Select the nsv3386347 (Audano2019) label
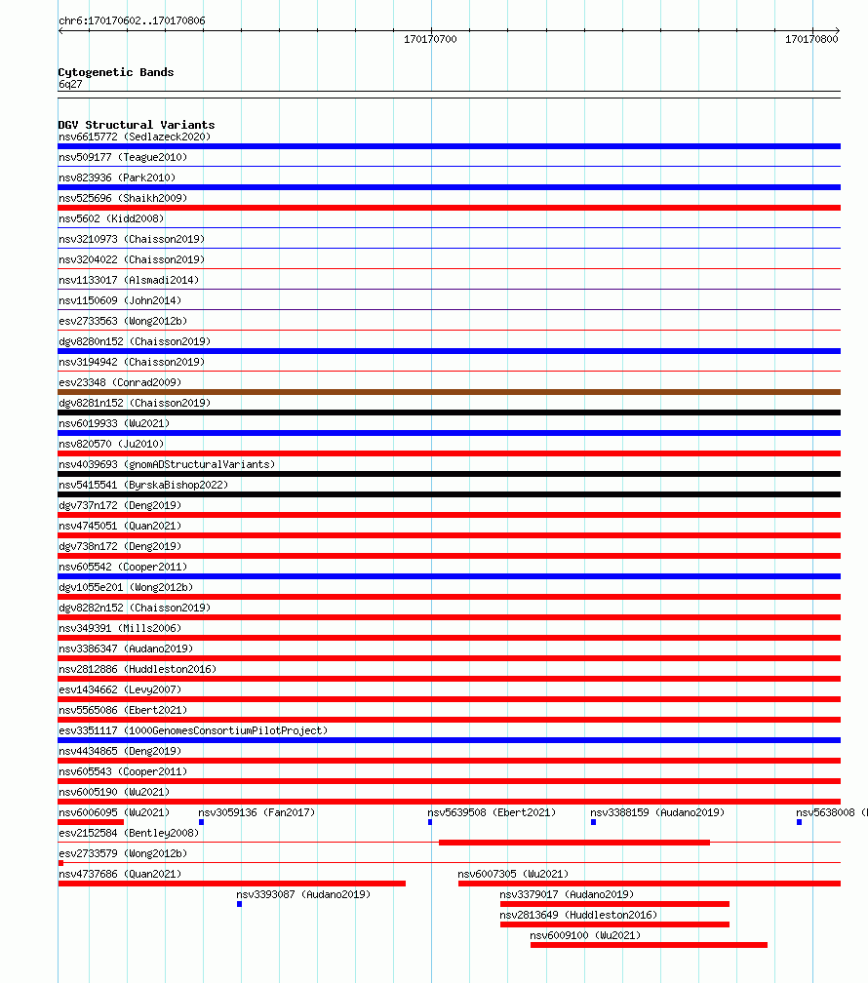This screenshot has height=983, width=868. pos(126,649)
